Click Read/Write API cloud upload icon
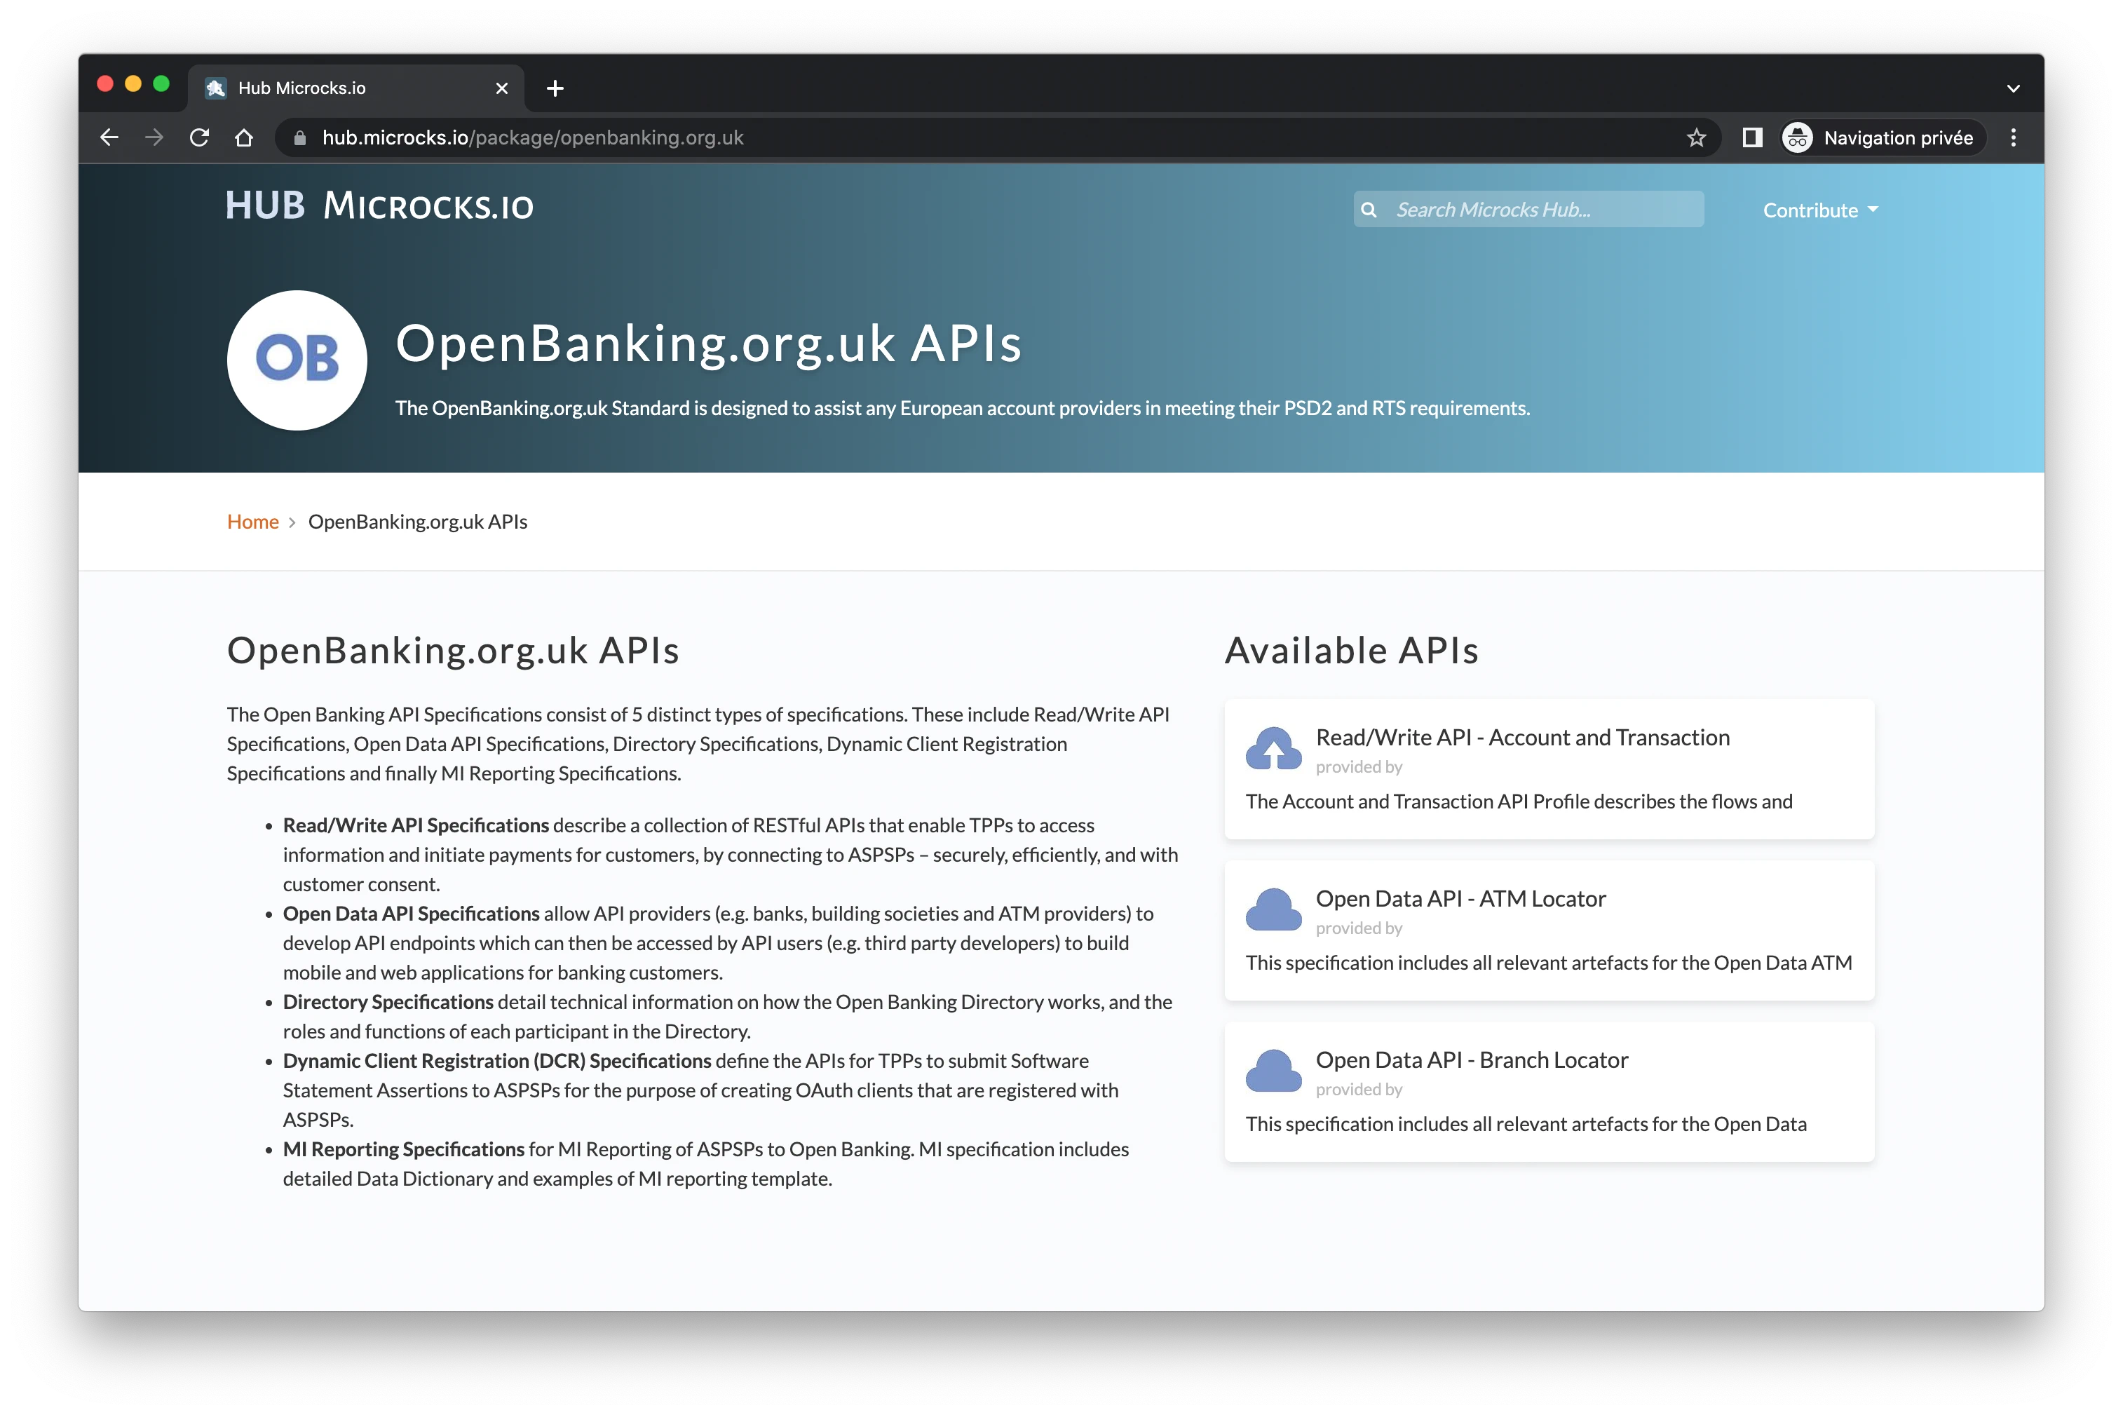 click(1273, 748)
